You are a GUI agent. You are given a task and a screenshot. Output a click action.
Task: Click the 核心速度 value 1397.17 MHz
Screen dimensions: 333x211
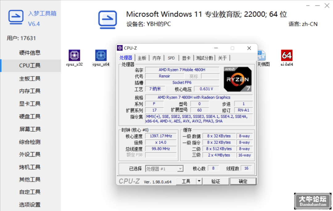pos(161,136)
